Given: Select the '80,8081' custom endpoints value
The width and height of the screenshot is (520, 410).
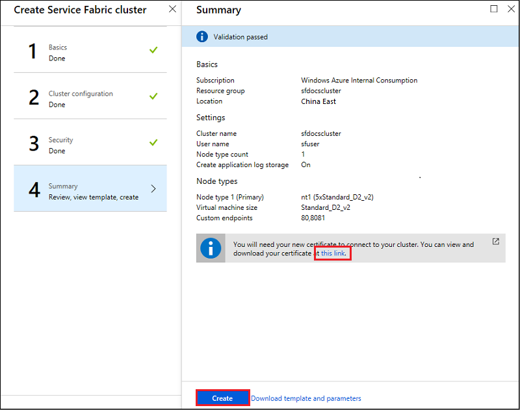Looking at the screenshot, I should [313, 218].
